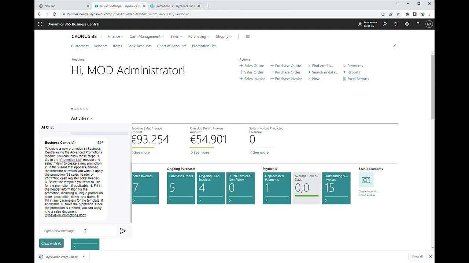
Task: Bookmark this page using the star icon
Action: 398,14
